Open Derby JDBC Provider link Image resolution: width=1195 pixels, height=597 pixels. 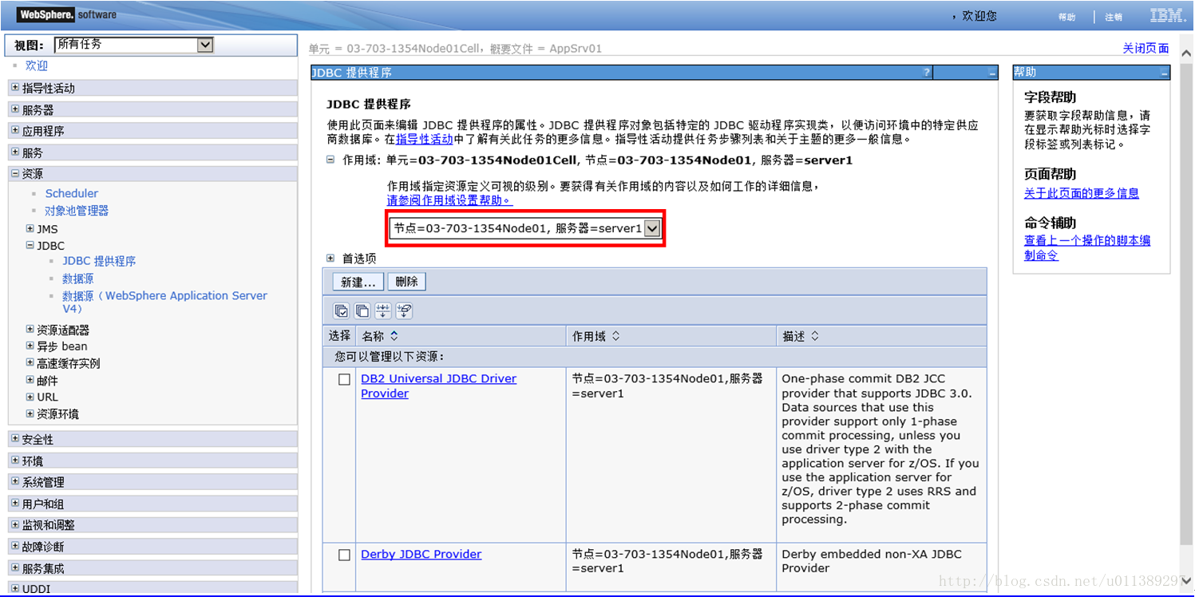(421, 554)
